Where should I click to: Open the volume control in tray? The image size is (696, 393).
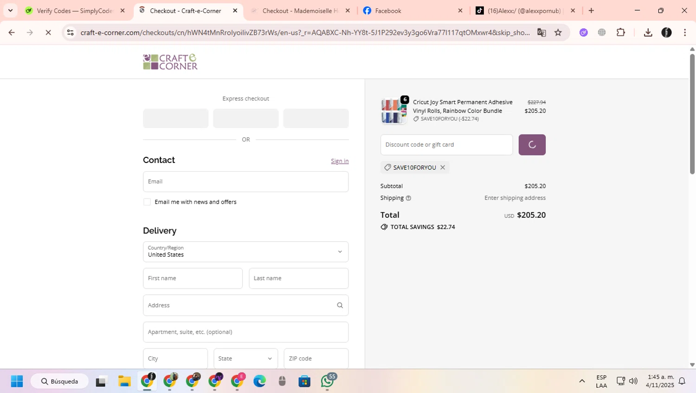633,381
